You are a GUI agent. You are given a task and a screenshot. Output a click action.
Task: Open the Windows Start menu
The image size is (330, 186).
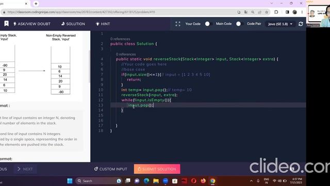coord(70,181)
